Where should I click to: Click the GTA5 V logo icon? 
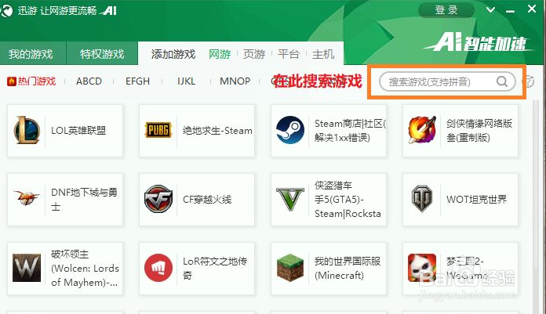pos(290,199)
